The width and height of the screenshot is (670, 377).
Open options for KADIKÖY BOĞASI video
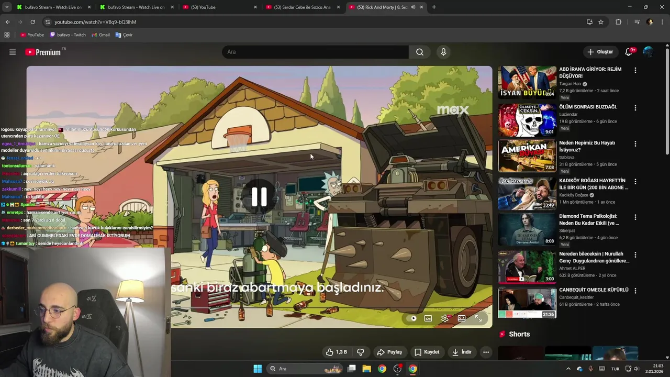[635, 181]
